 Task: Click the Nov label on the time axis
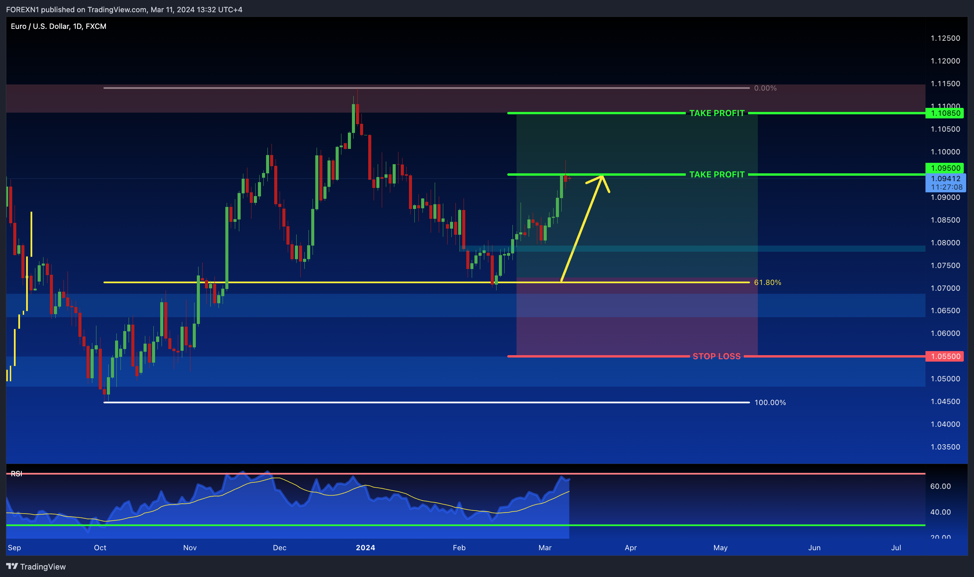pyautogui.click(x=190, y=547)
